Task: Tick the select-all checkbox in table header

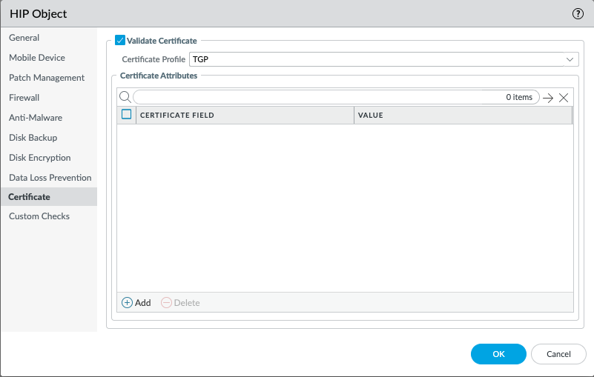Action: [127, 114]
